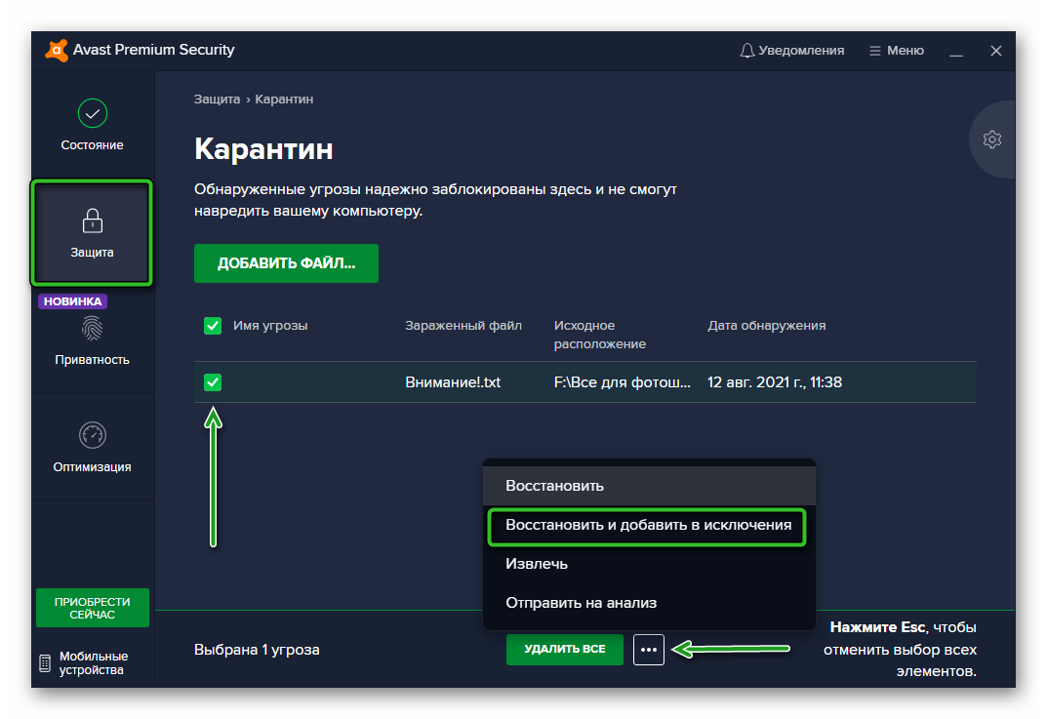Screen dimensions: 1047x719
Task: Choose Восстановить и добавить в исключения
Action: 647,526
